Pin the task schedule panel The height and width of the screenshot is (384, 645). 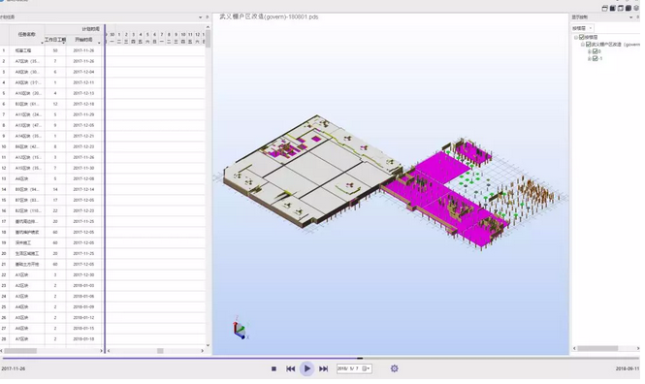[207, 17]
